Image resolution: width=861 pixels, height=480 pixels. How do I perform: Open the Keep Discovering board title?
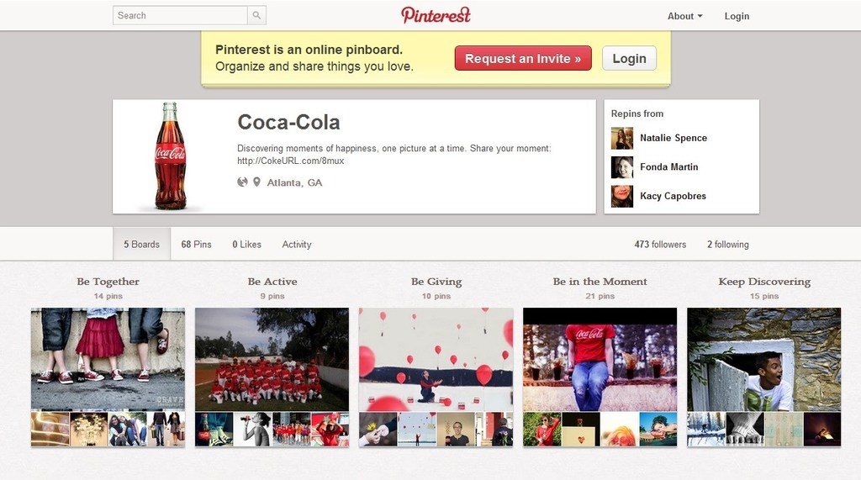pyautogui.click(x=764, y=282)
